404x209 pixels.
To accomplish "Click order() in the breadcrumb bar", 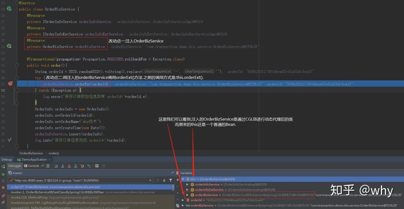I will [x=54, y=153].
